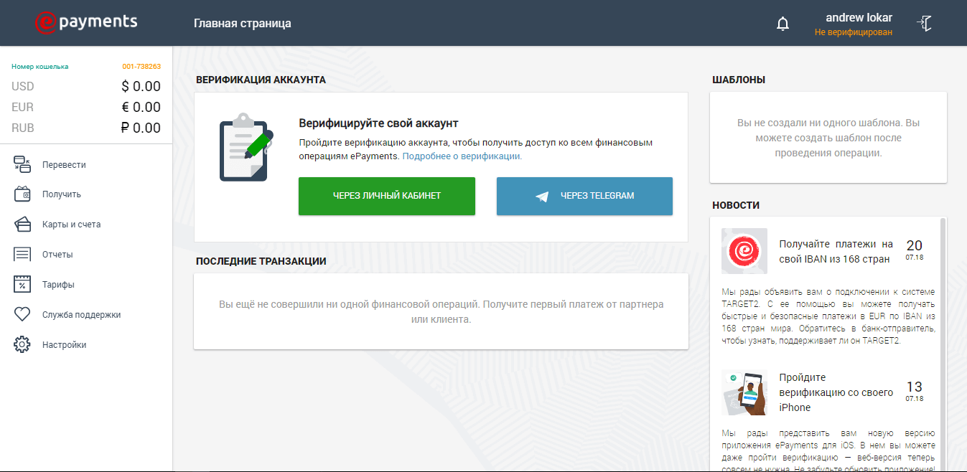Click the Служба поддержки heart icon
This screenshot has height=472, width=967.
[x=22, y=314]
